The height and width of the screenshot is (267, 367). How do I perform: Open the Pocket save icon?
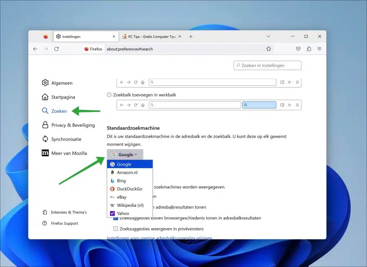pos(298,49)
